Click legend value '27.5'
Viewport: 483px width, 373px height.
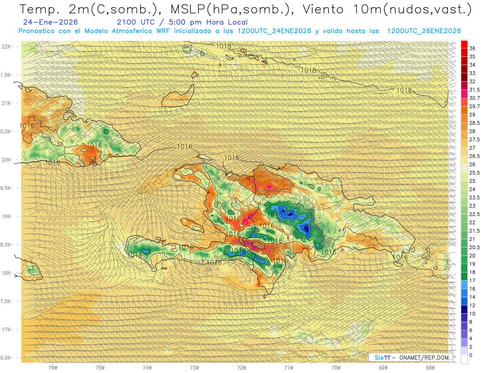point(475,140)
